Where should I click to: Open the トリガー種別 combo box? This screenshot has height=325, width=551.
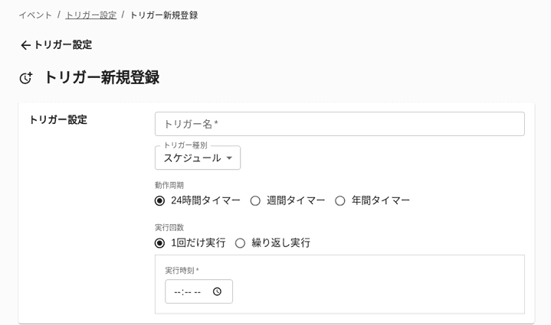click(197, 158)
